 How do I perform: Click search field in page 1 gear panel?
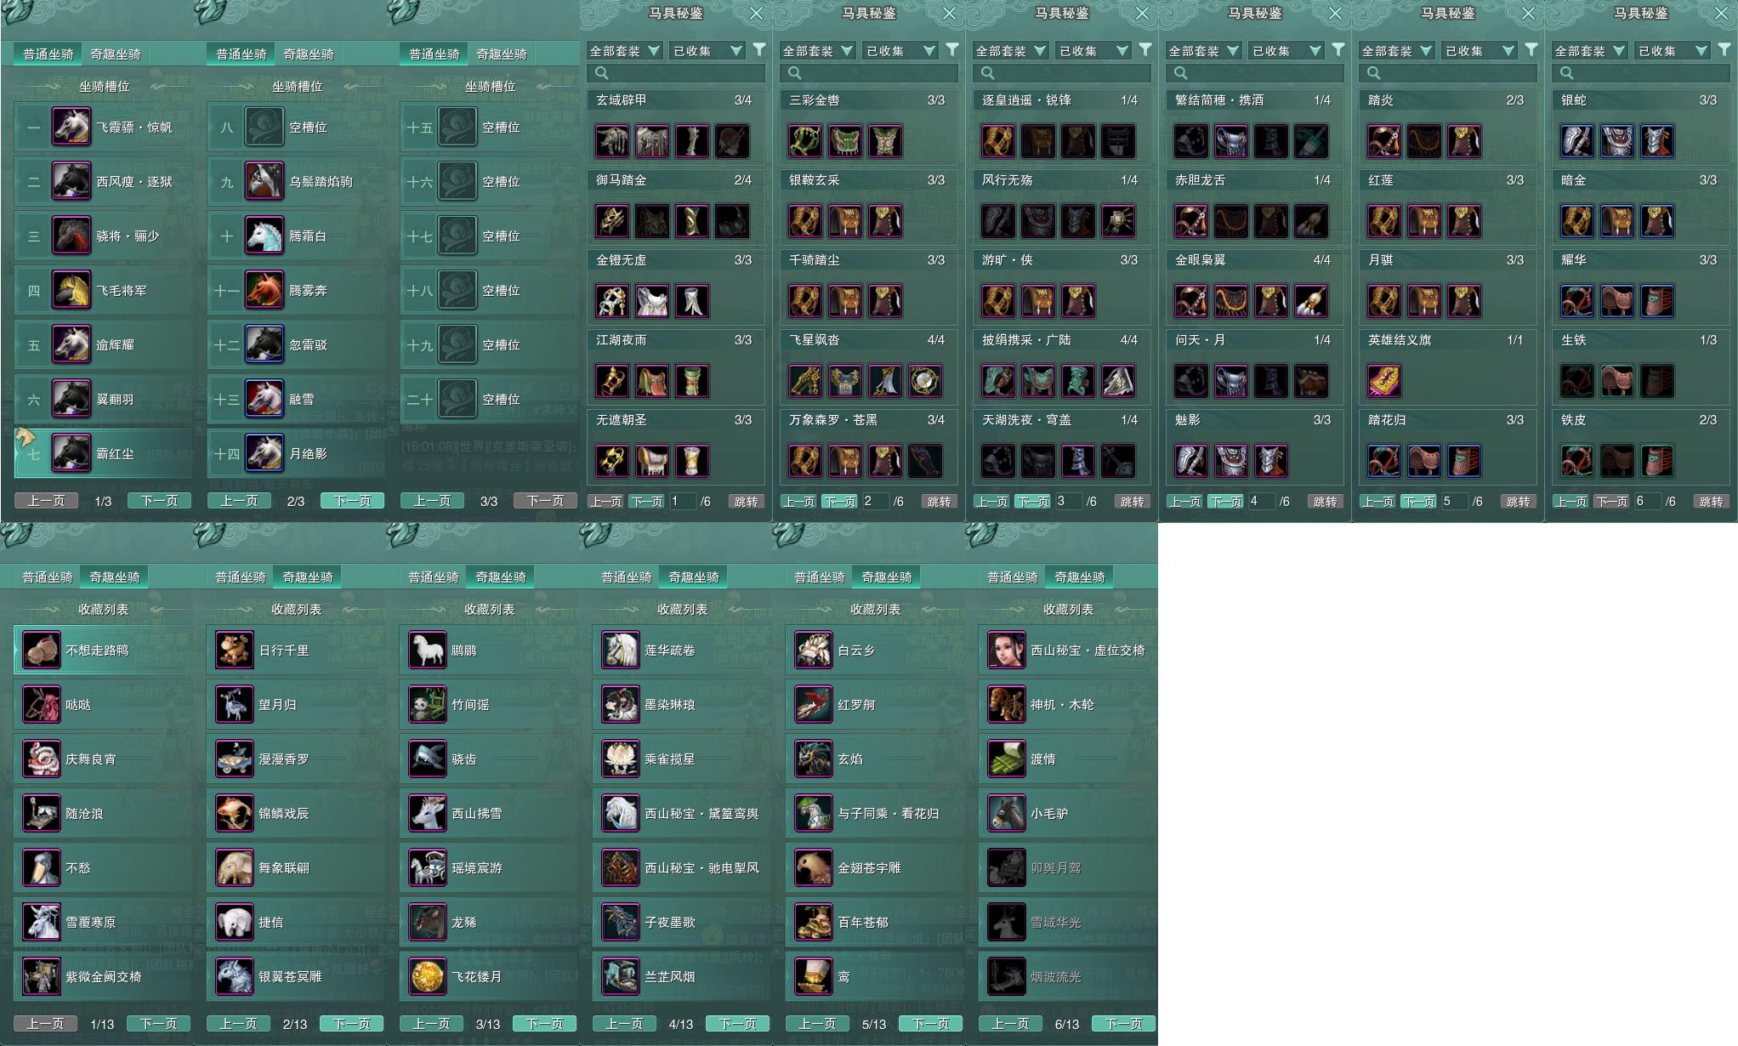coord(675,73)
